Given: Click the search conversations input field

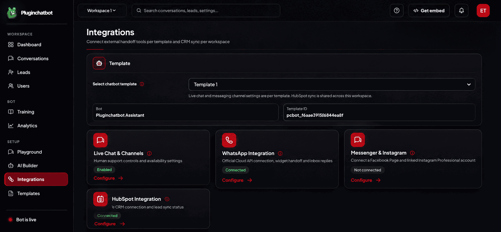Looking at the screenshot, I should tap(206, 11).
